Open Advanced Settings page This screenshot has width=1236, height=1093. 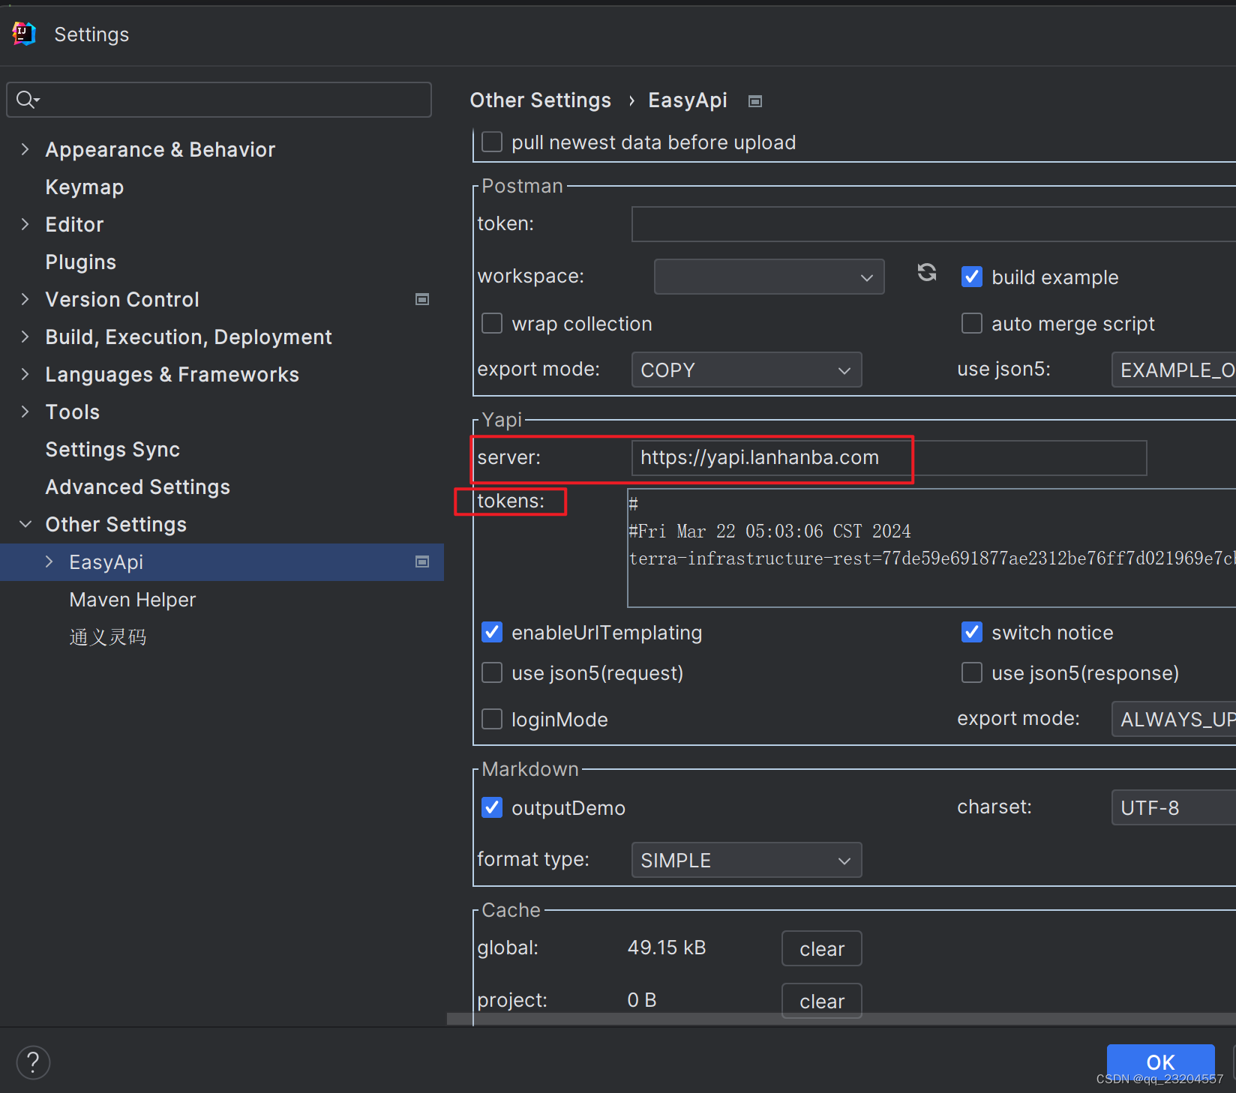pos(137,487)
